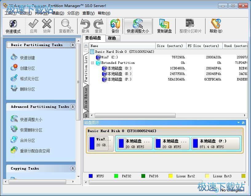Screen dimensions: 251x196
Task: Click the 767290h size cell
Action: click(x=178, y=57)
